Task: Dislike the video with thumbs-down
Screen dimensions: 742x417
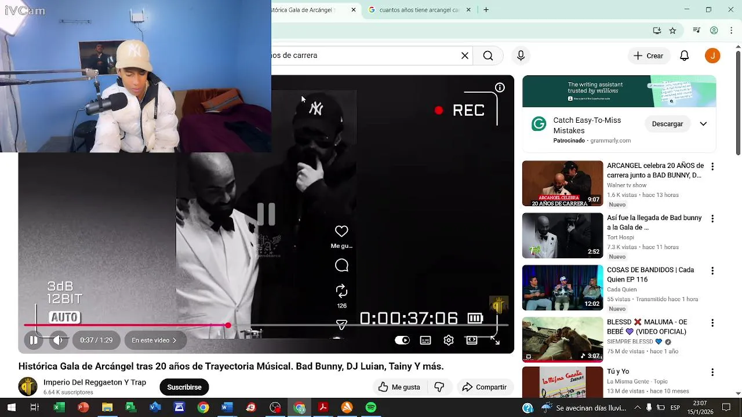Action: 439,387
